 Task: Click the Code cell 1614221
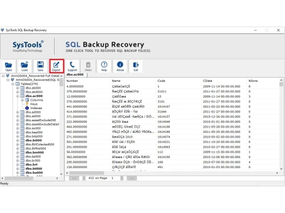click(164, 142)
